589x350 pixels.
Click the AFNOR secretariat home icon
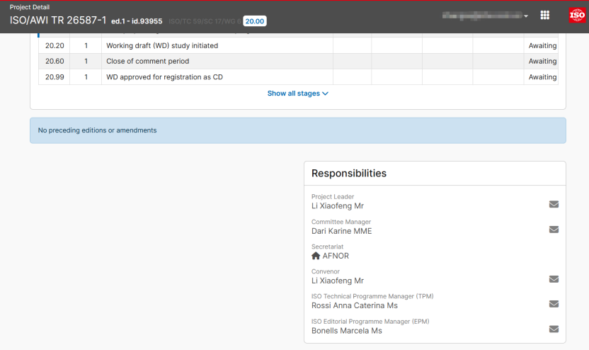point(316,256)
